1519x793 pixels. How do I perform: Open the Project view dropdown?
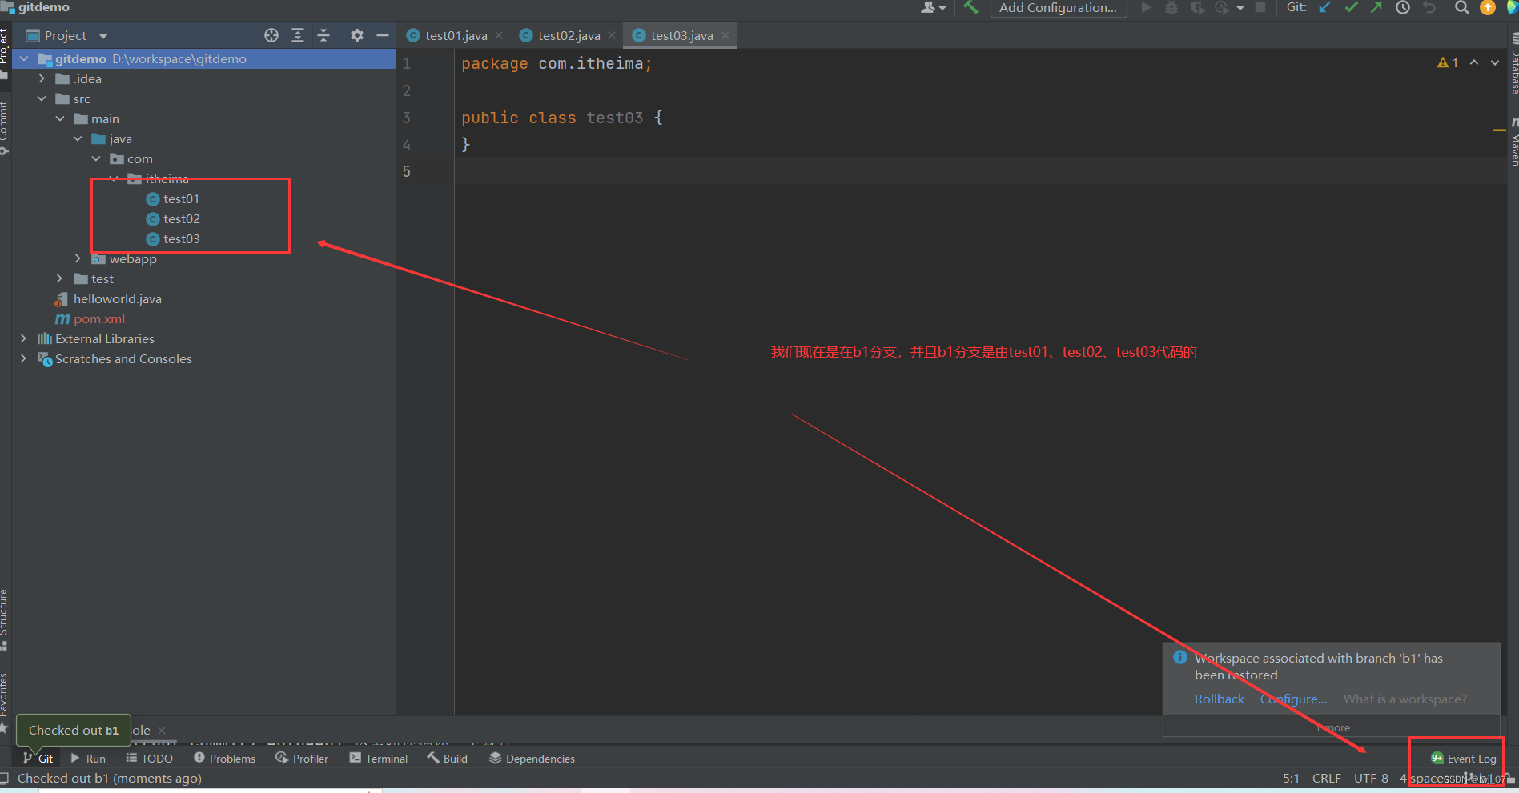point(103,36)
